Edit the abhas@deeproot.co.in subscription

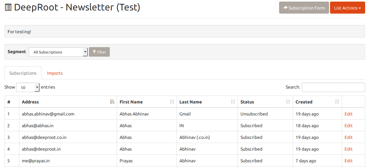click(348, 137)
